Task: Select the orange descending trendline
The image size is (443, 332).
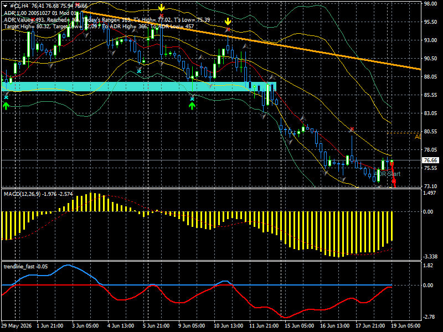Action: click(251, 40)
